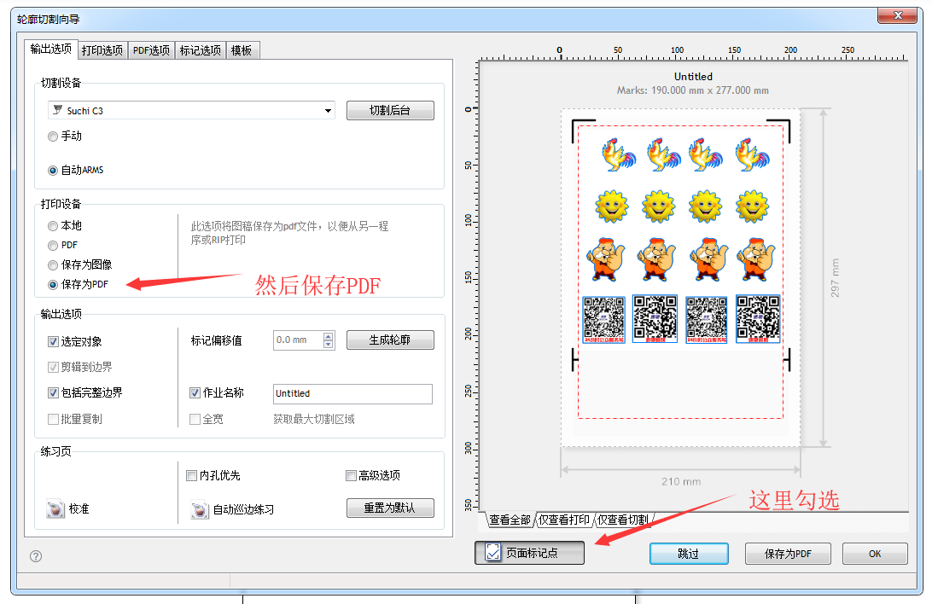Click the 保存为PDF button at bottom right
This screenshot has height=604, width=932.
pyautogui.click(x=788, y=554)
